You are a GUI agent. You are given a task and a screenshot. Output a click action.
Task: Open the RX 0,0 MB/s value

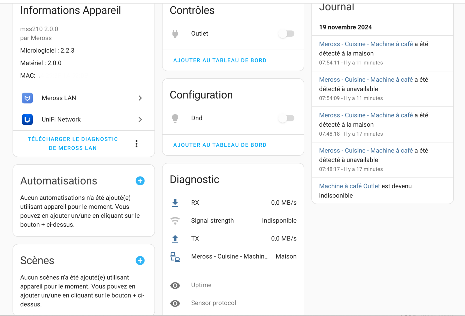pos(284,203)
